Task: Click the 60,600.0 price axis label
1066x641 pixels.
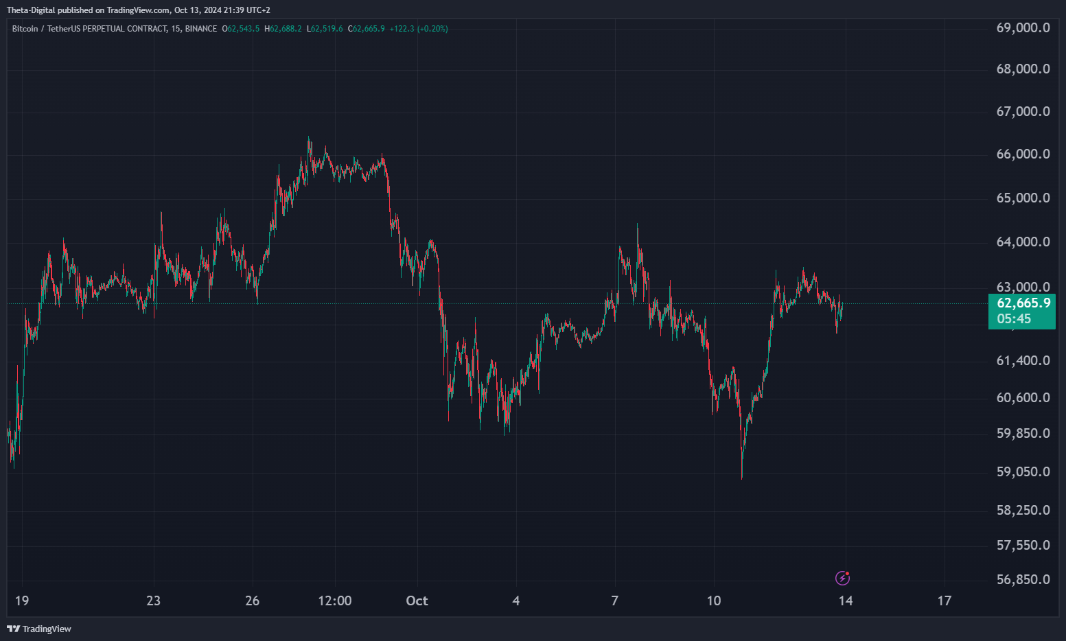Action: click(x=1023, y=397)
